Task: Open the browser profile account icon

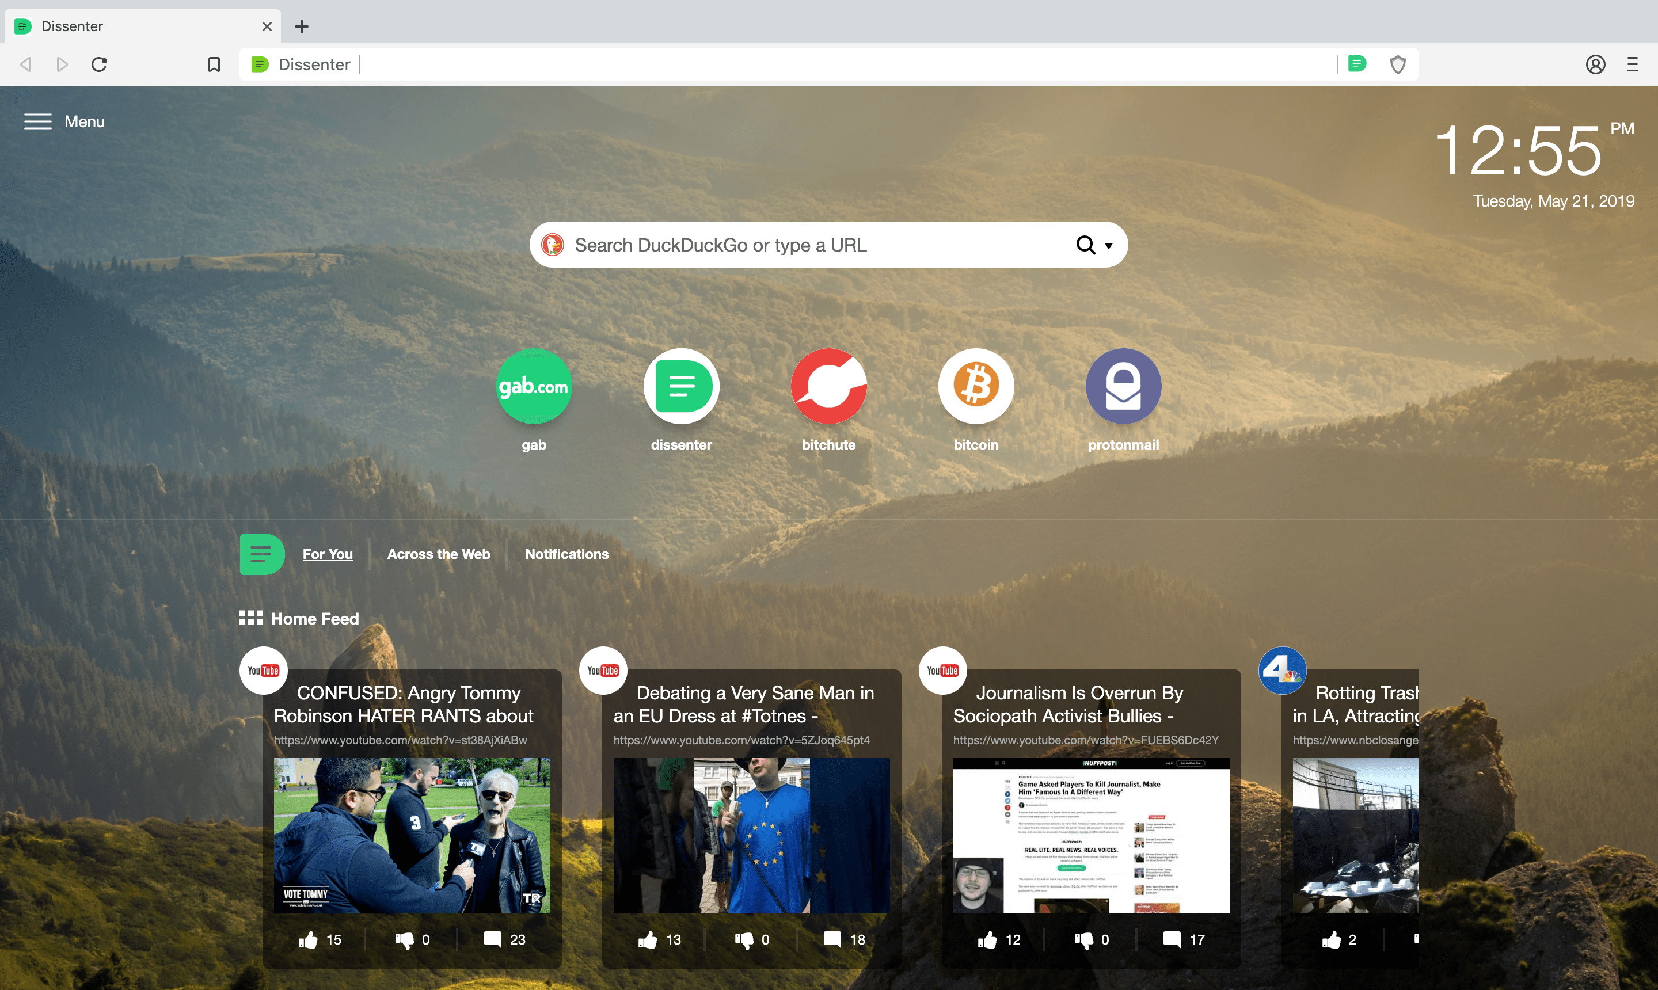Action: pos(1596,64)
